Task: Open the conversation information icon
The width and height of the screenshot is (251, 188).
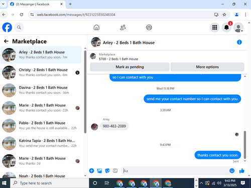Action: click(x=239, y=42)
